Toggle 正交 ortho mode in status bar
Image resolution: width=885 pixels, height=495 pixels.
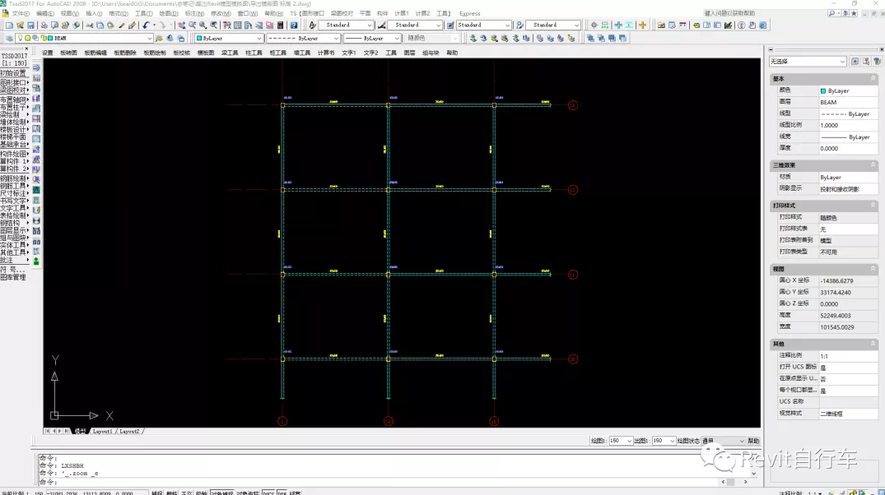[187, 493]
